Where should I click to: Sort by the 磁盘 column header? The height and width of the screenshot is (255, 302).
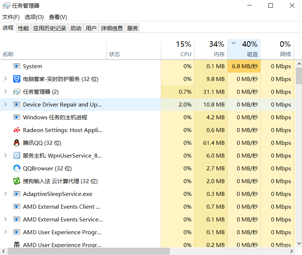pyautogui.click(x=244, y=50)
